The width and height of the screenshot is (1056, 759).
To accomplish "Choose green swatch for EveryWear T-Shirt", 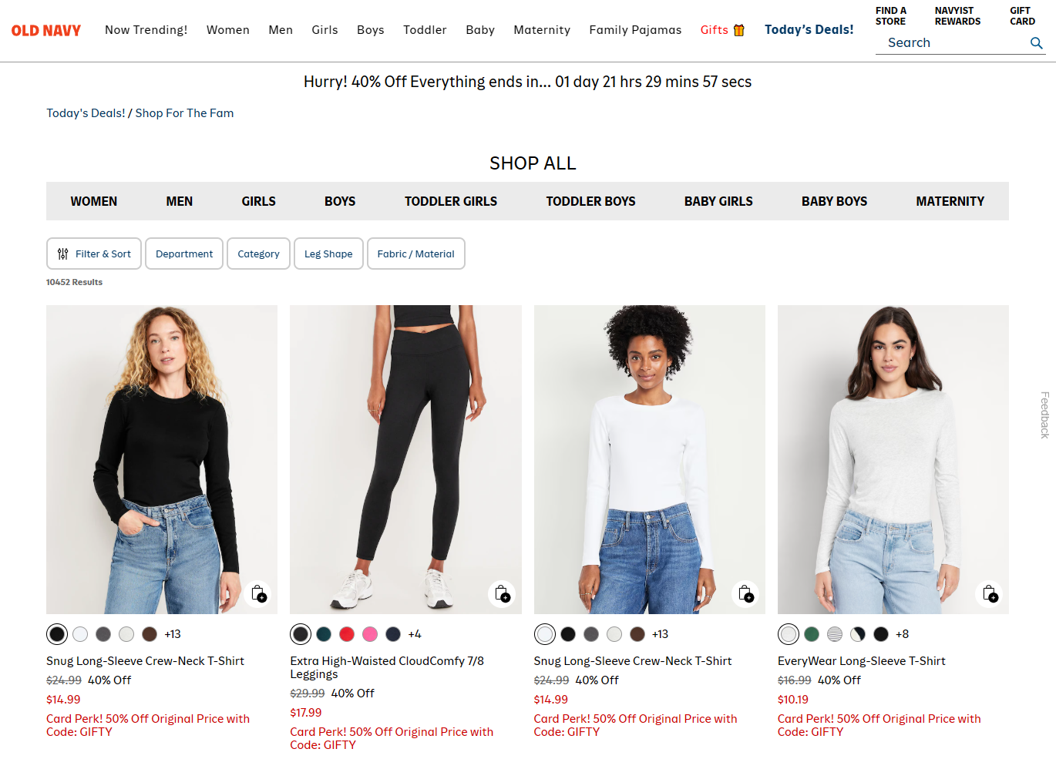I will [812, 634].
